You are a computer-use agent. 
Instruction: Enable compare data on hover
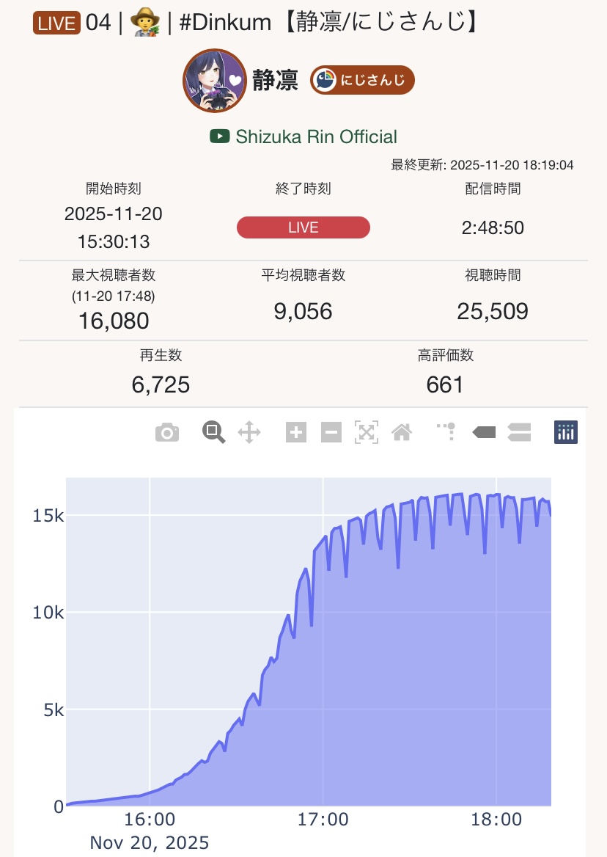click(x=518, y=433)
